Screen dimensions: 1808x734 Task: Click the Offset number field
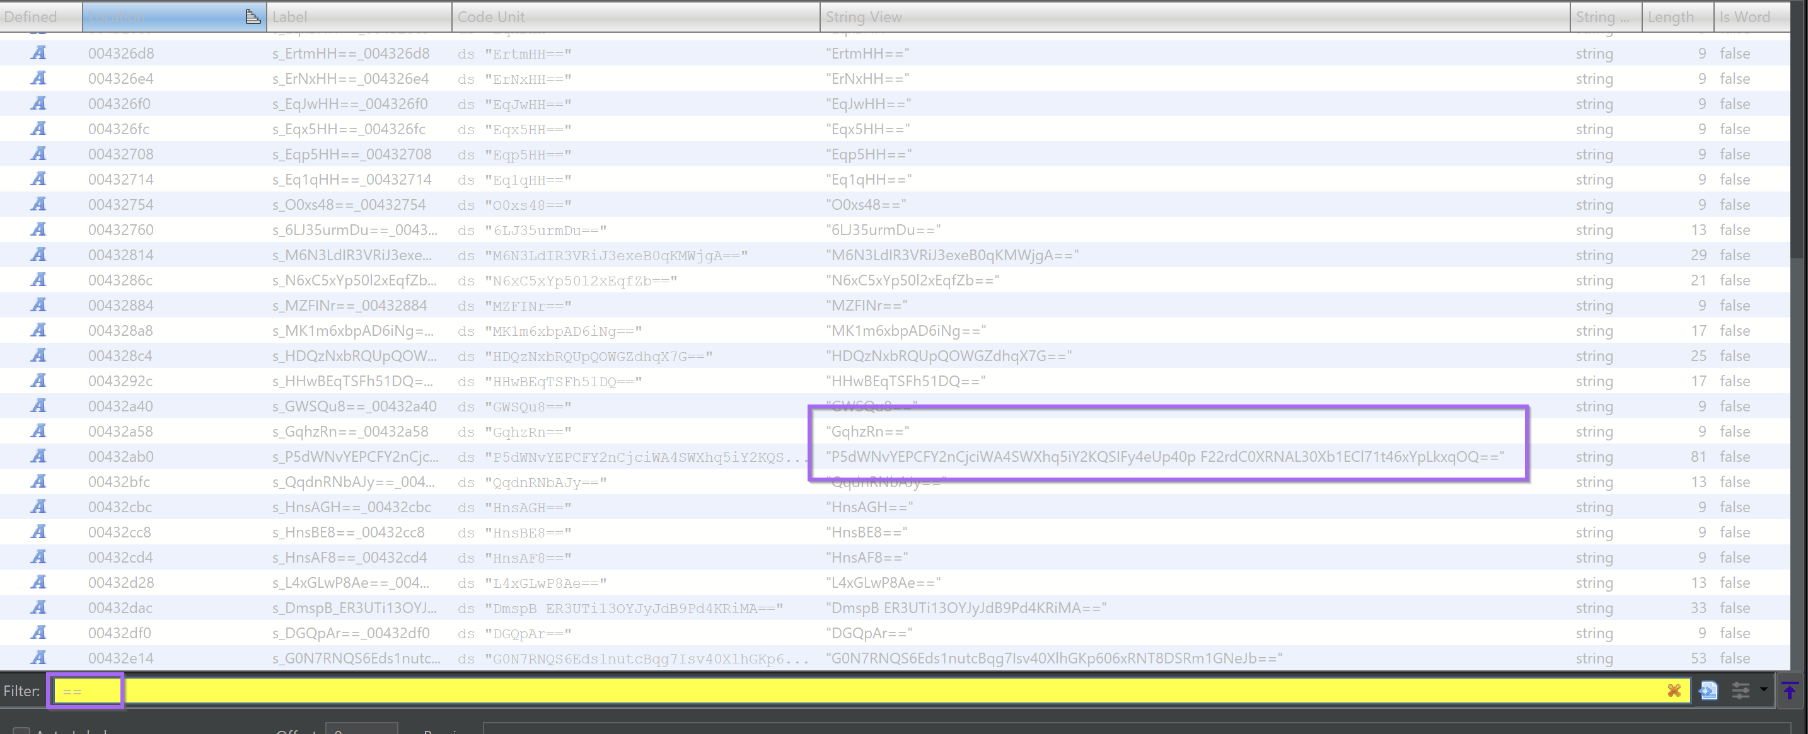click(361, 730)
